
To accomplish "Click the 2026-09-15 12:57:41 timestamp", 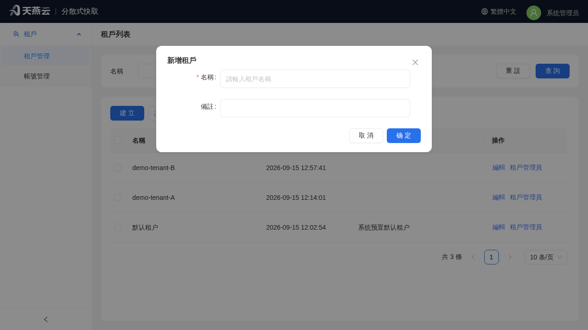I will tap(296, 168).
